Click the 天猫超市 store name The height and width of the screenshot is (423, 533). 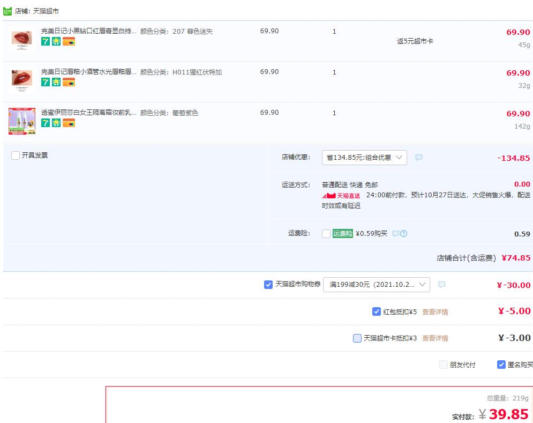(x=46, y=11)
